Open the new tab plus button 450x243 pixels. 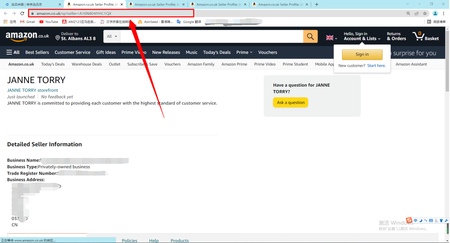click(x=317, y=4)
